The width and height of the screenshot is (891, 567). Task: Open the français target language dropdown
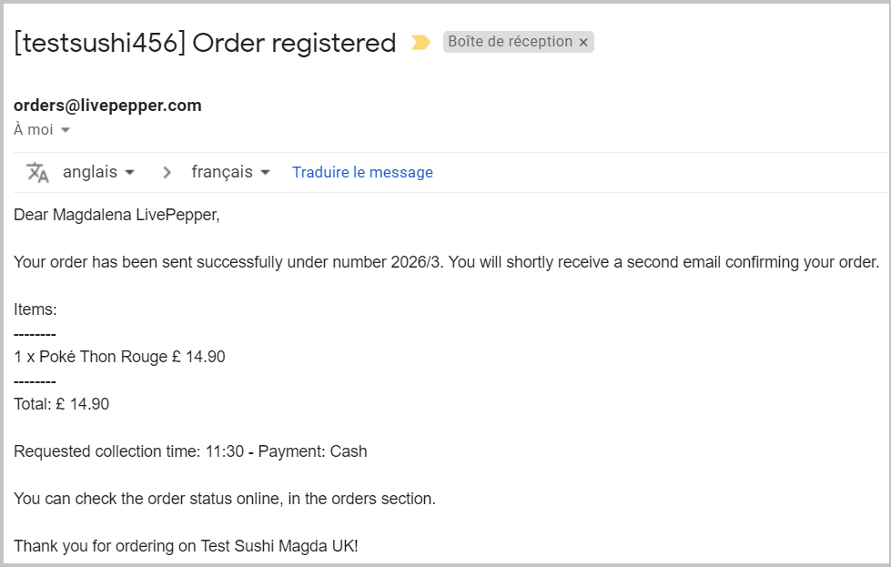click(230, 172)
